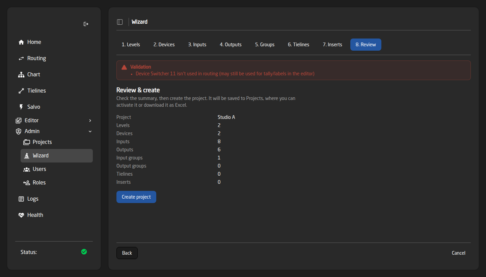
Task: Click the Levels summary row label
Action: click(x=123, y=125)
